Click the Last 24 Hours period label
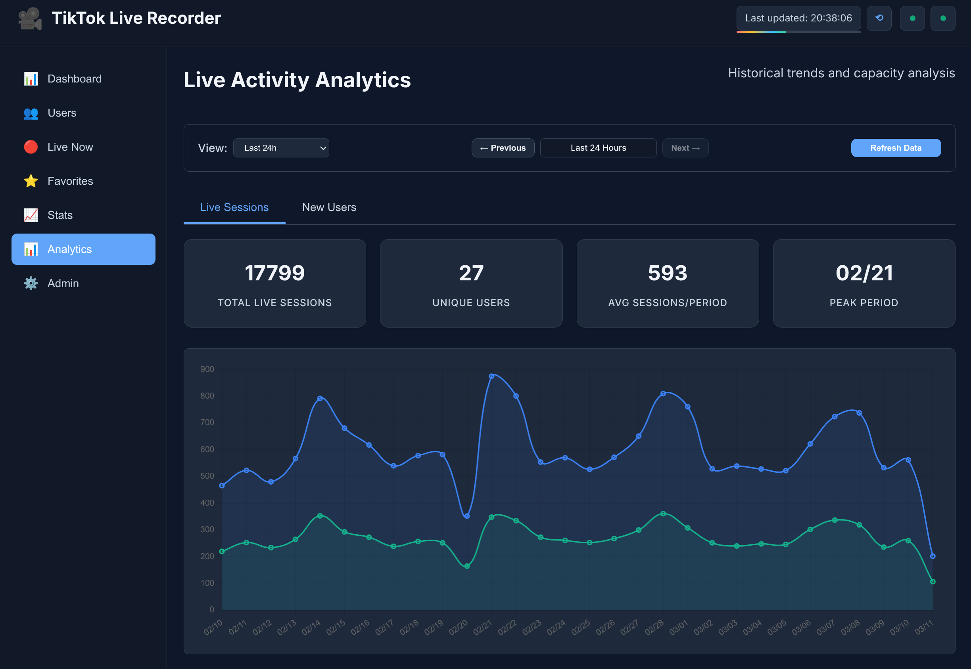Viewport: 971px width, 669px height. click(x=598, y=148)
